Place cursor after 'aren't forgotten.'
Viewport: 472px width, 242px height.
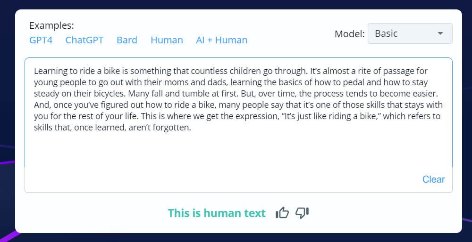[x=191, y=128]
